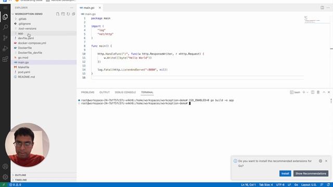The image size is (333, 187).
Task: Open the Source Control view
Action: click(5, 38)
